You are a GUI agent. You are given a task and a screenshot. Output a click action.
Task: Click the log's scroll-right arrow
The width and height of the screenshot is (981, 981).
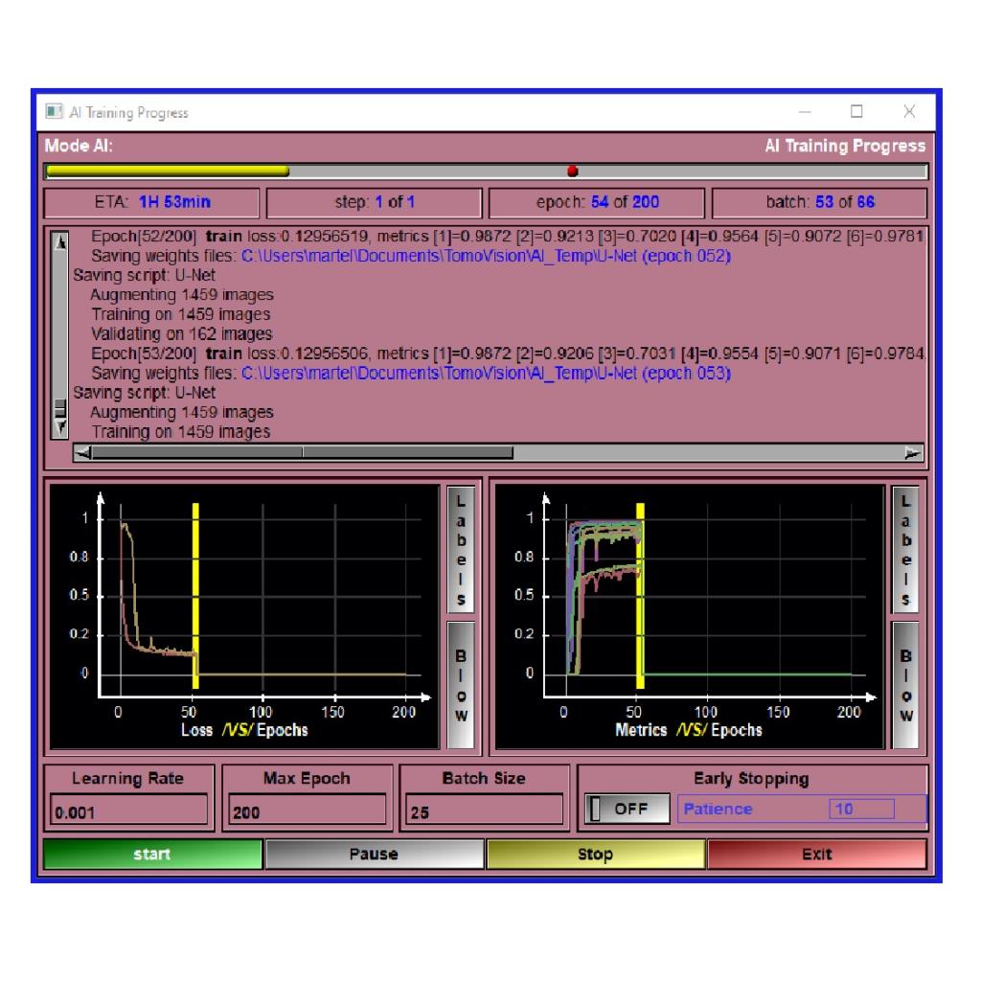pyautogui.click(x=913, y=453)
